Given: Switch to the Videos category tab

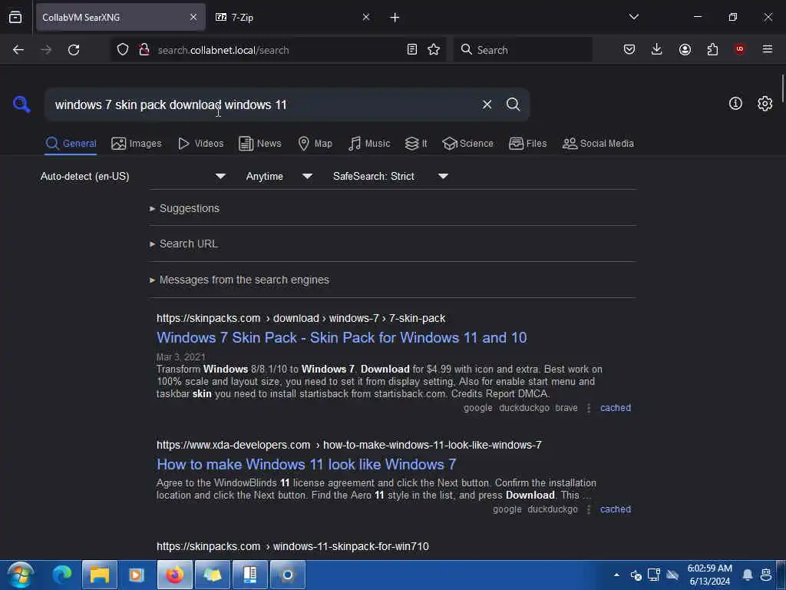Looking at the screenshot, I should (200, 144).
